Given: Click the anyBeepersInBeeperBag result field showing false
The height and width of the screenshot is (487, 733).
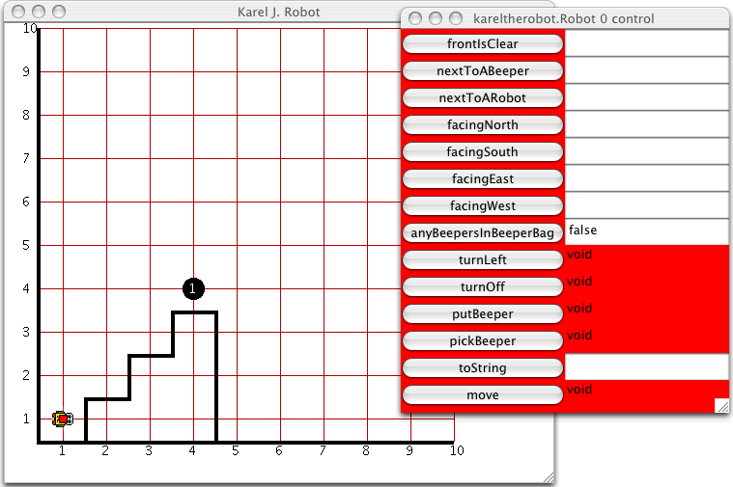Looking at the screenshot, I should coord(646,231).
